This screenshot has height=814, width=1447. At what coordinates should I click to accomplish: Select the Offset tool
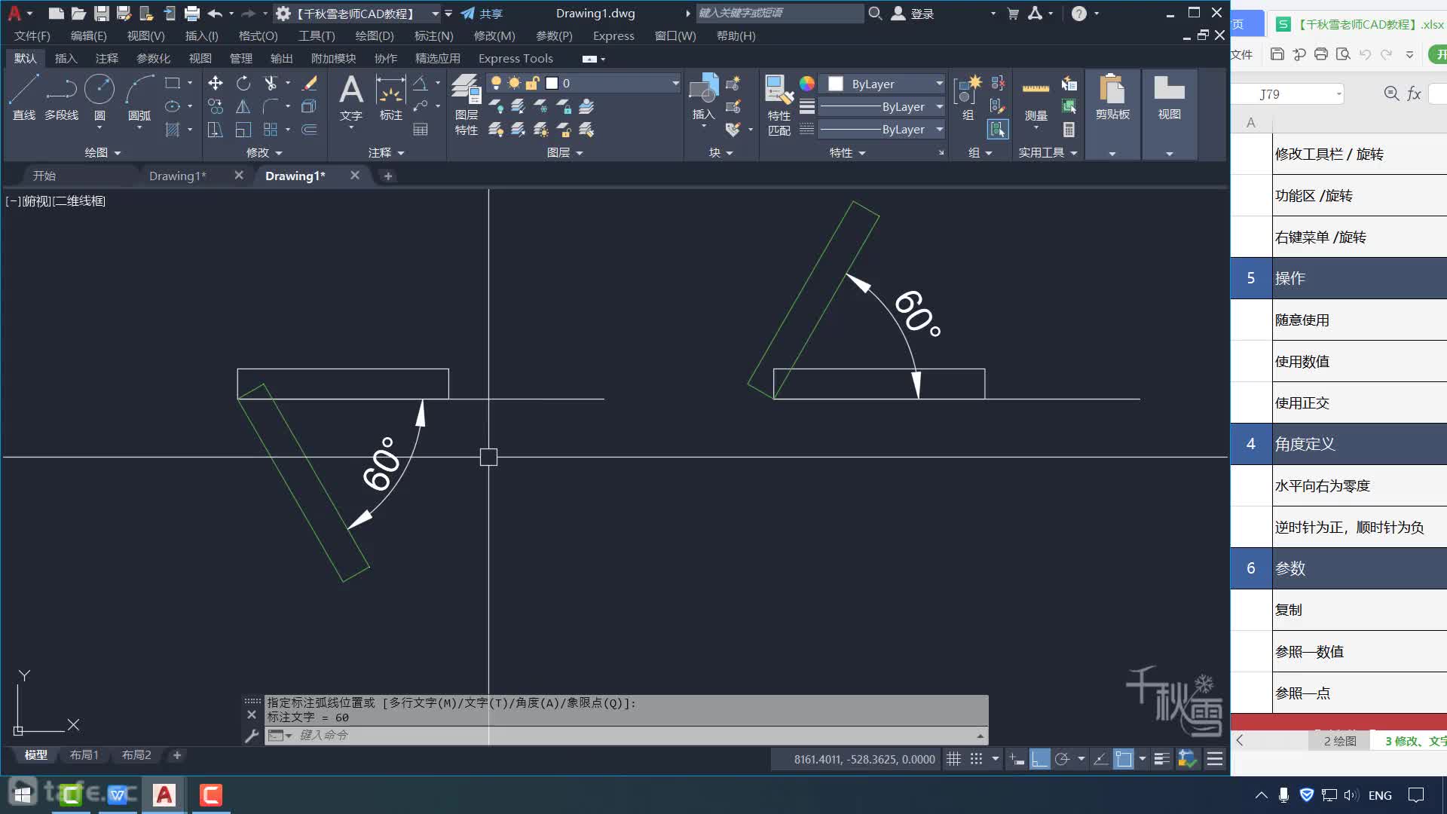pos(309,130)
